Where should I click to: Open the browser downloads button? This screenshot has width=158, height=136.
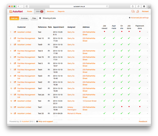tap(144, 6)
